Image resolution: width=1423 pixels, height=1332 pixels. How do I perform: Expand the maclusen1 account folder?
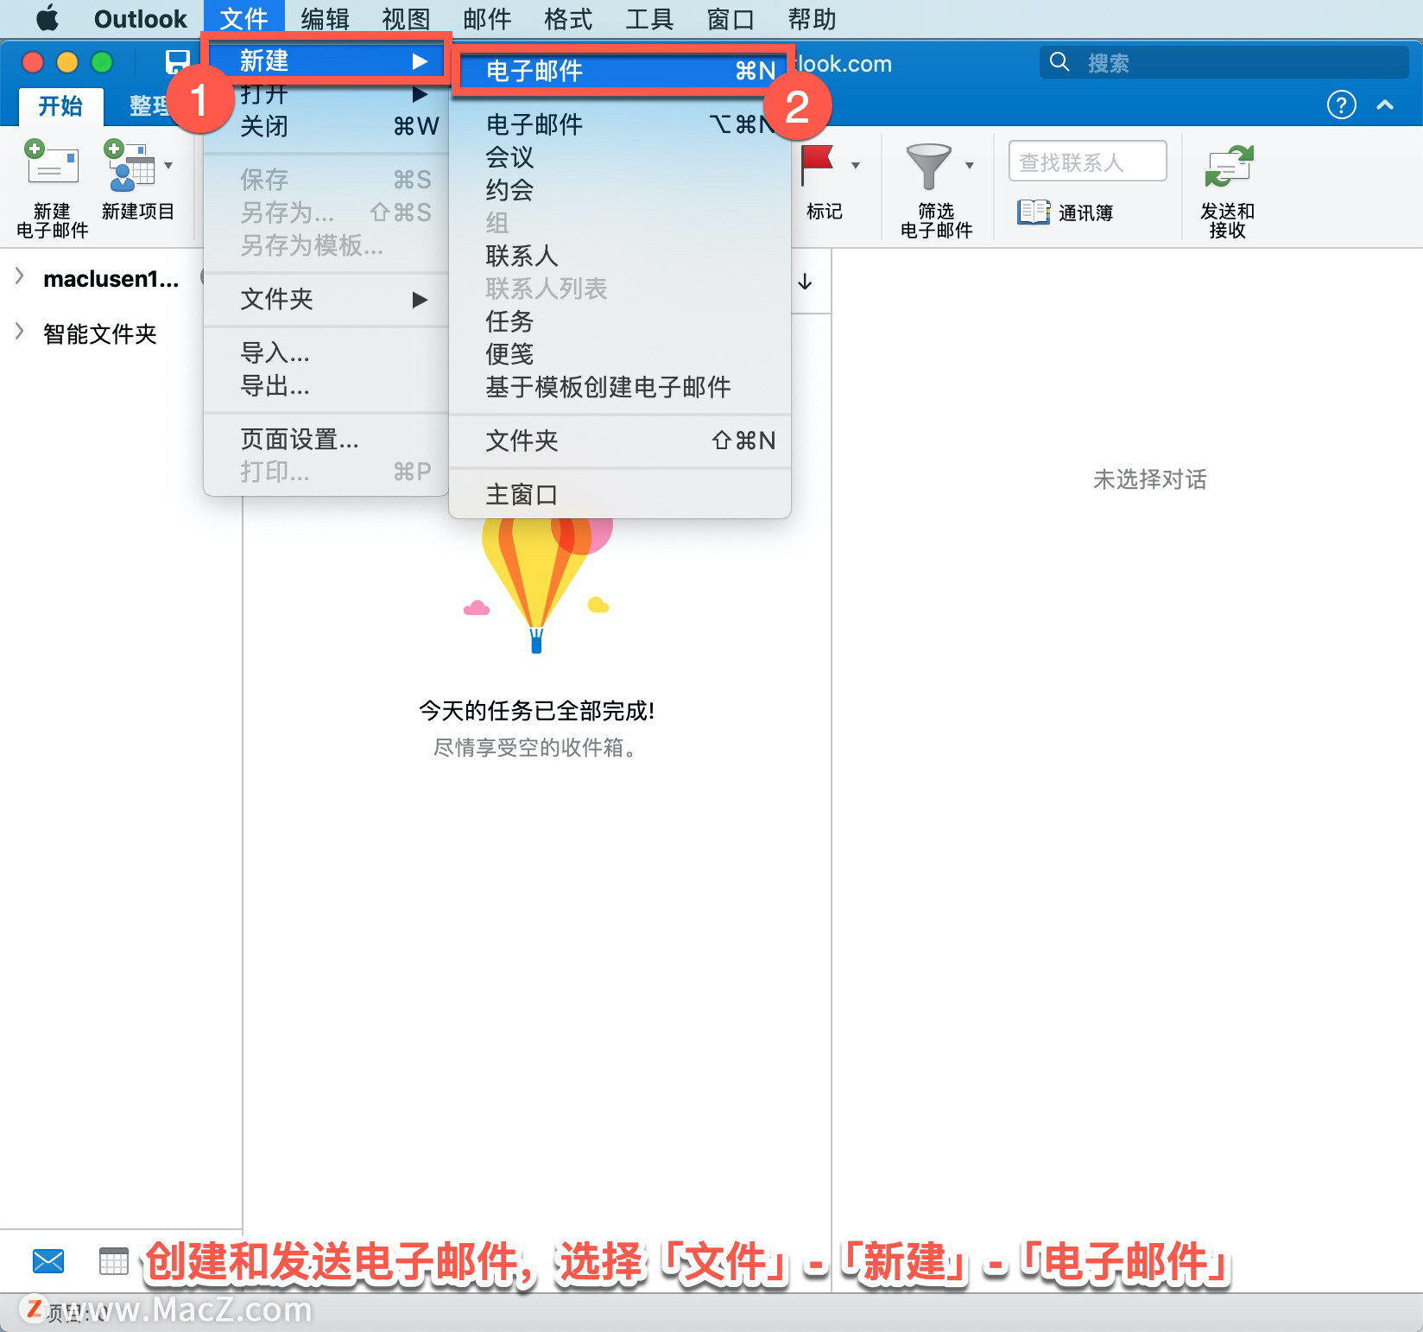19,276
